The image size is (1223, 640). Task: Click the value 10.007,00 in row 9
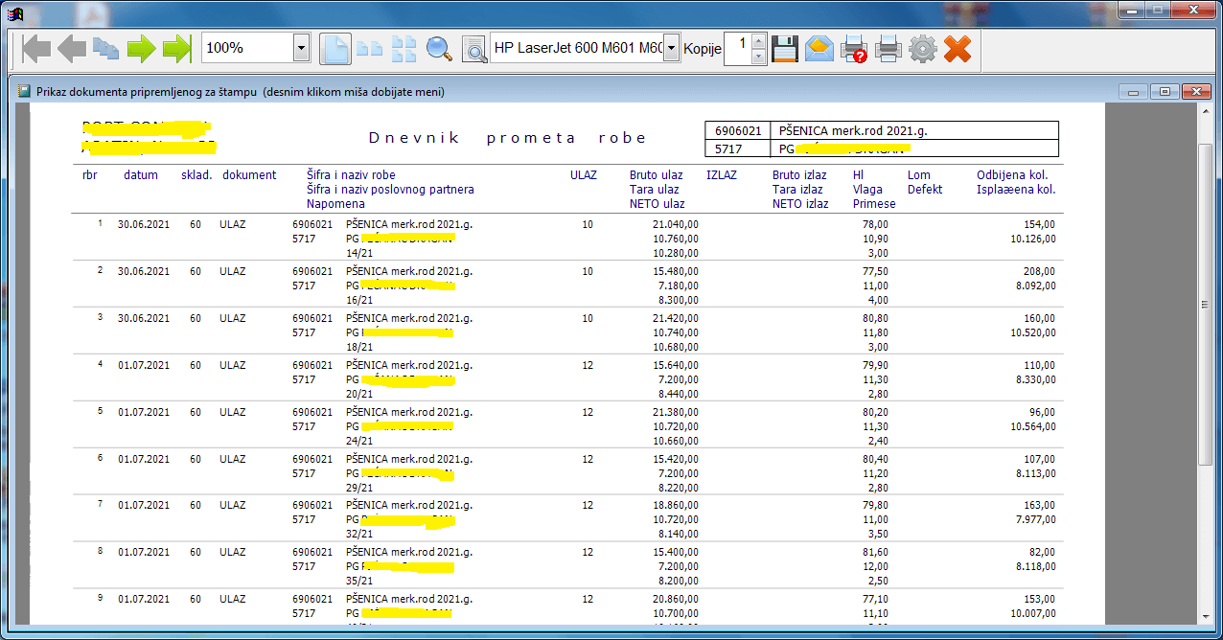[x=1033, y=614]
